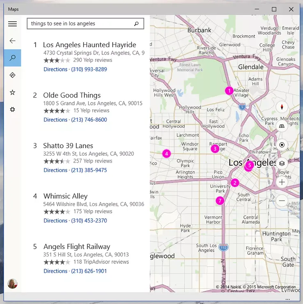Get Directions to Whimsic Alley

click(55, 220)
